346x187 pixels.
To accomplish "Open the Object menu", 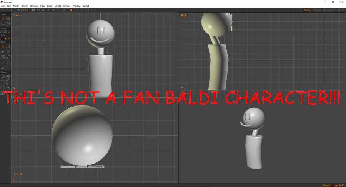I will [25, 6].
